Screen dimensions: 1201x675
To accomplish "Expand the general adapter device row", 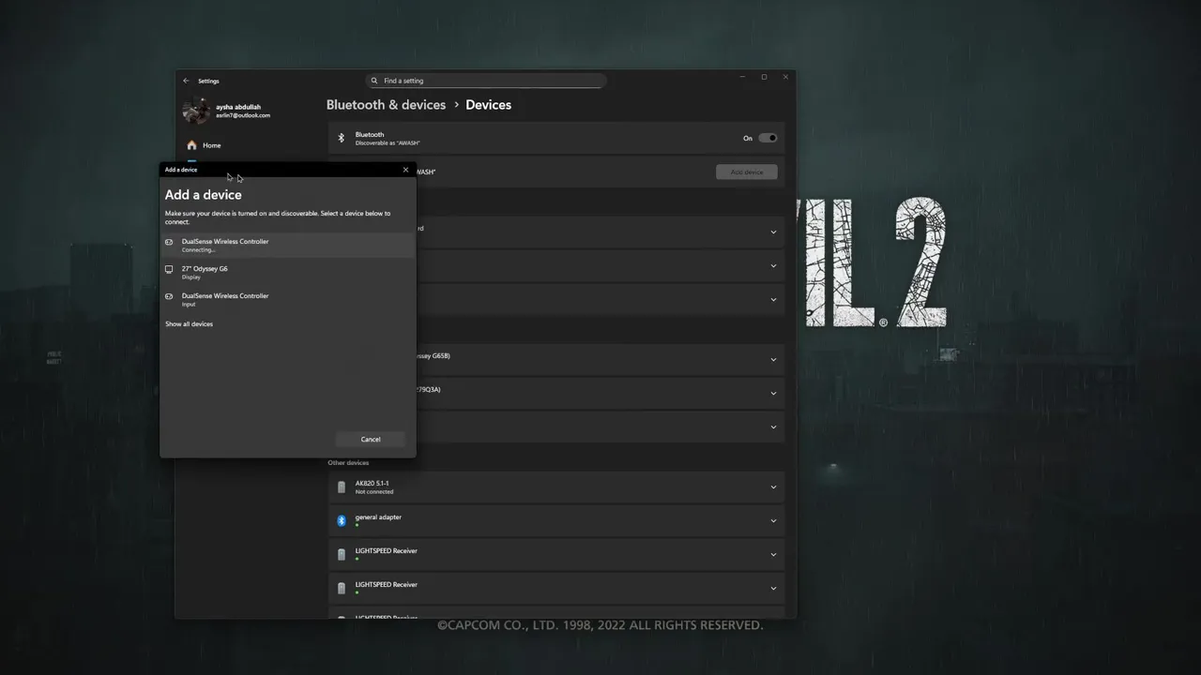I will pos(773,520).
